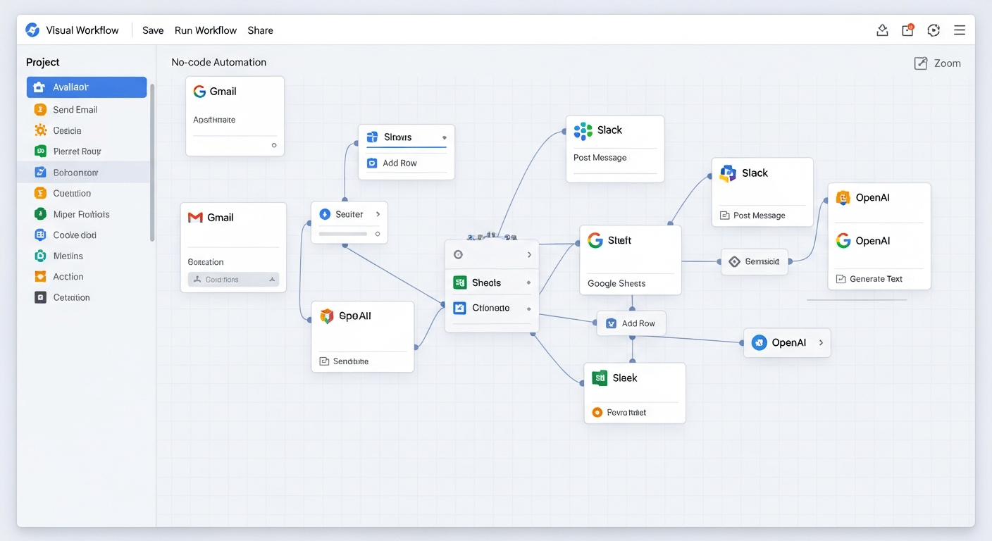Screen dimensions: 992x541
Task: Open the hamburger menu icon
Action: 959,30
